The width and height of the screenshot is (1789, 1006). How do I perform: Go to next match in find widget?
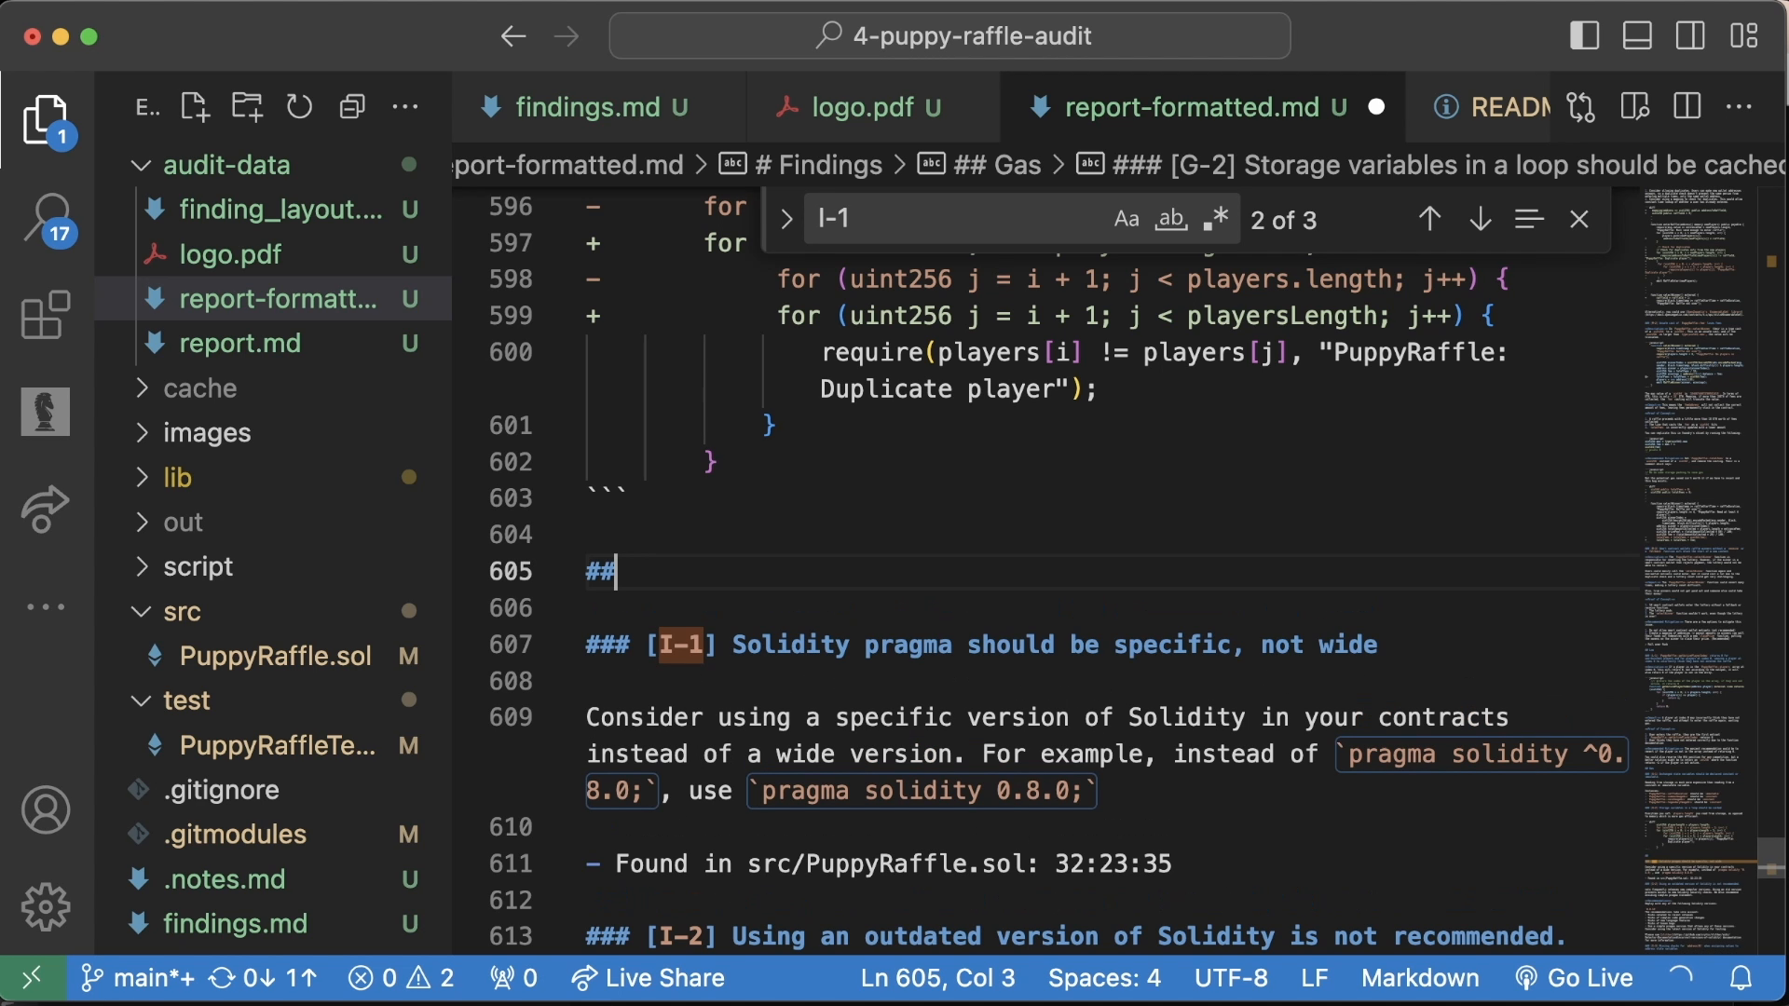click(1480, 220)
